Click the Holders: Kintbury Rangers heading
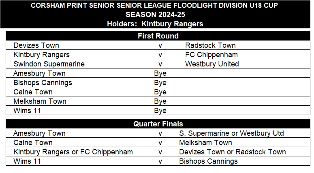Screen dimensions: 314x173 (x=155, y=24)
